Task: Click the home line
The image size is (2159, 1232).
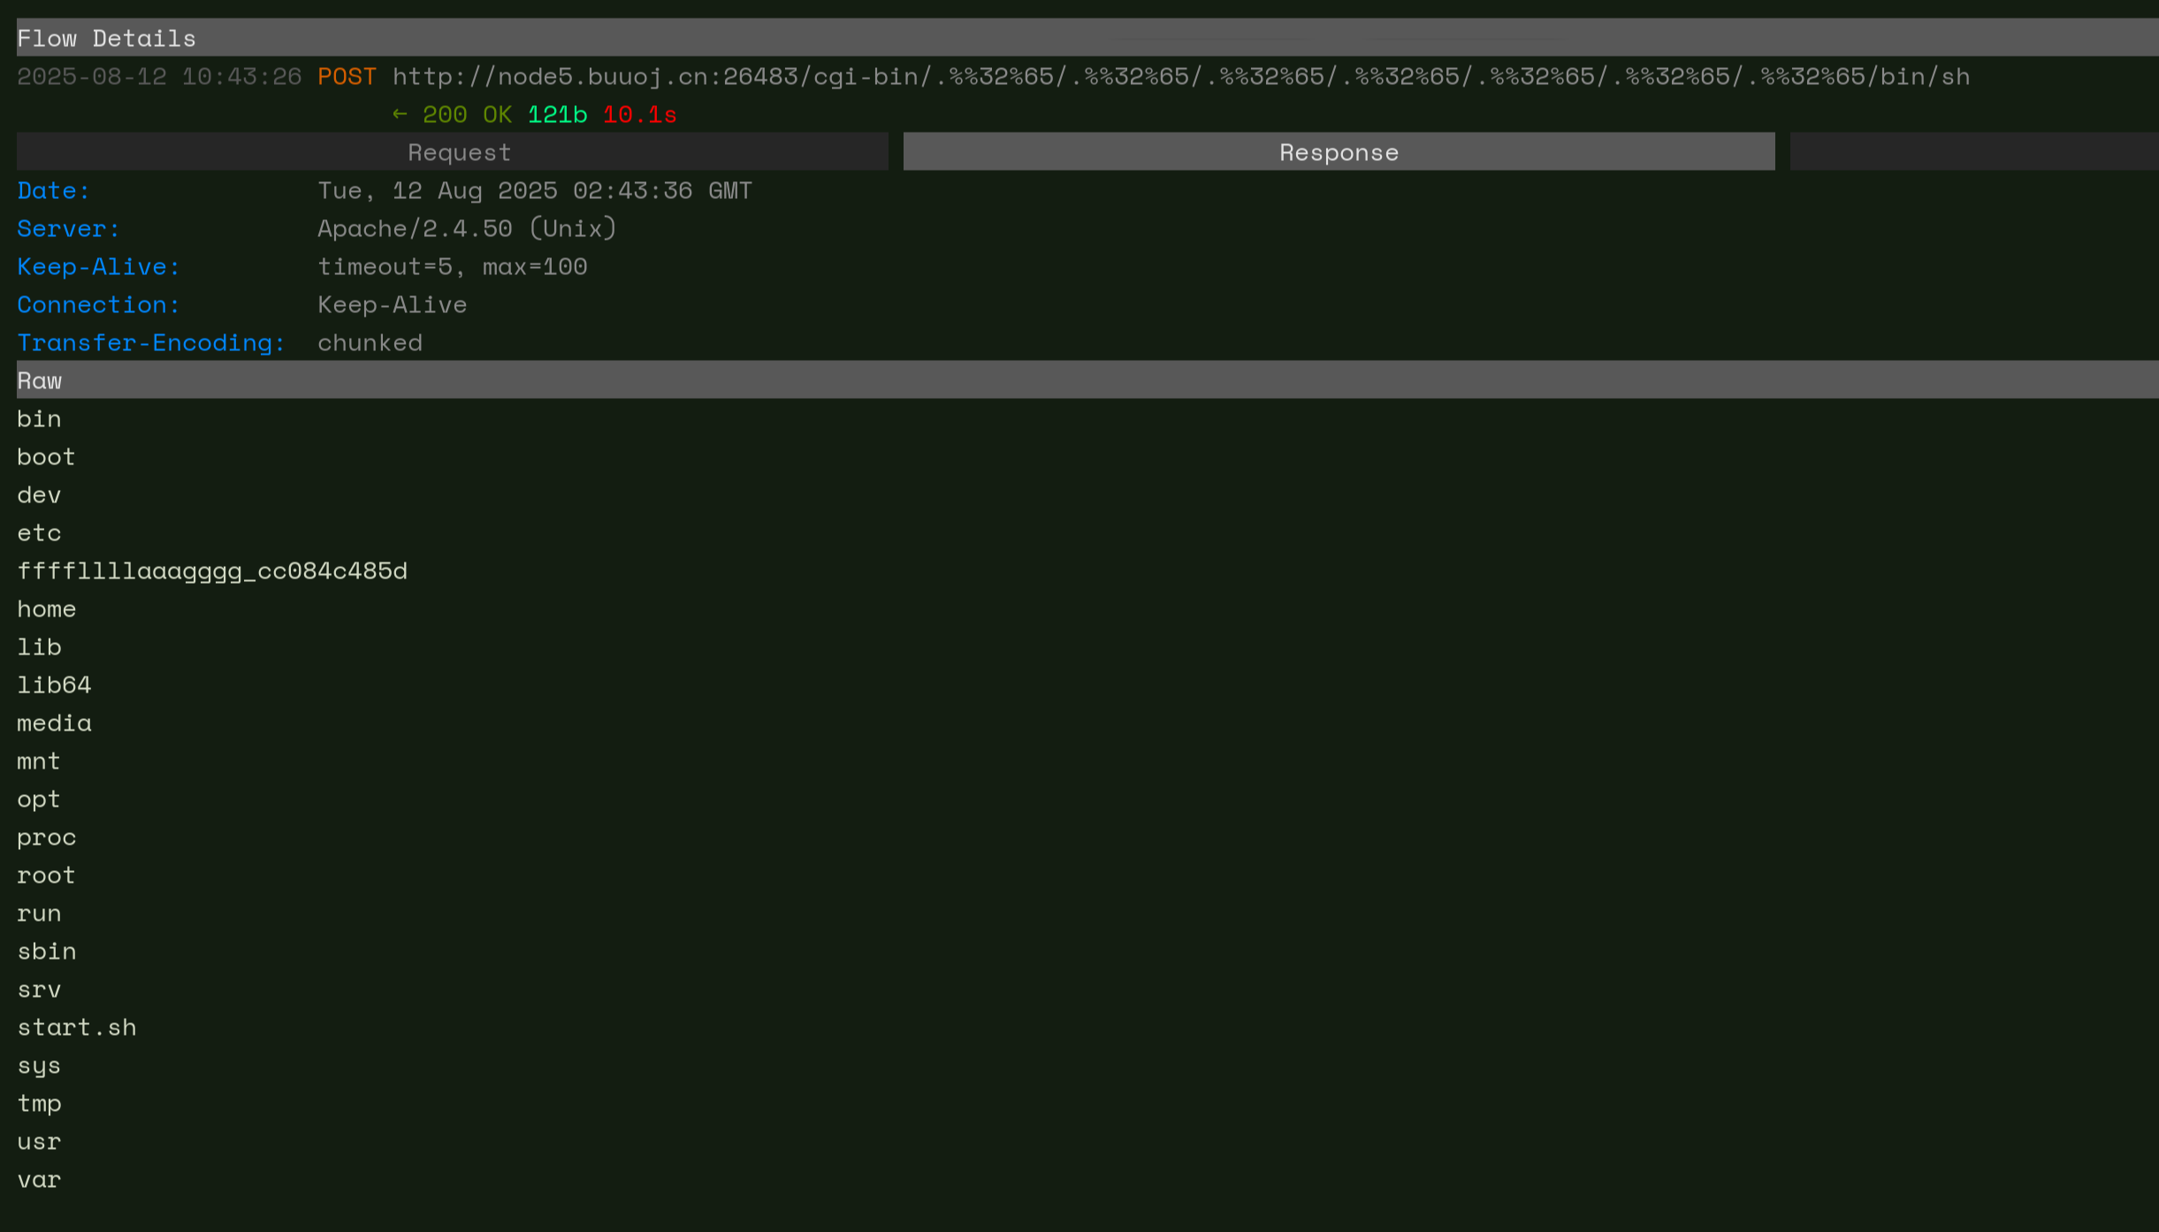Action: point(46,609)
